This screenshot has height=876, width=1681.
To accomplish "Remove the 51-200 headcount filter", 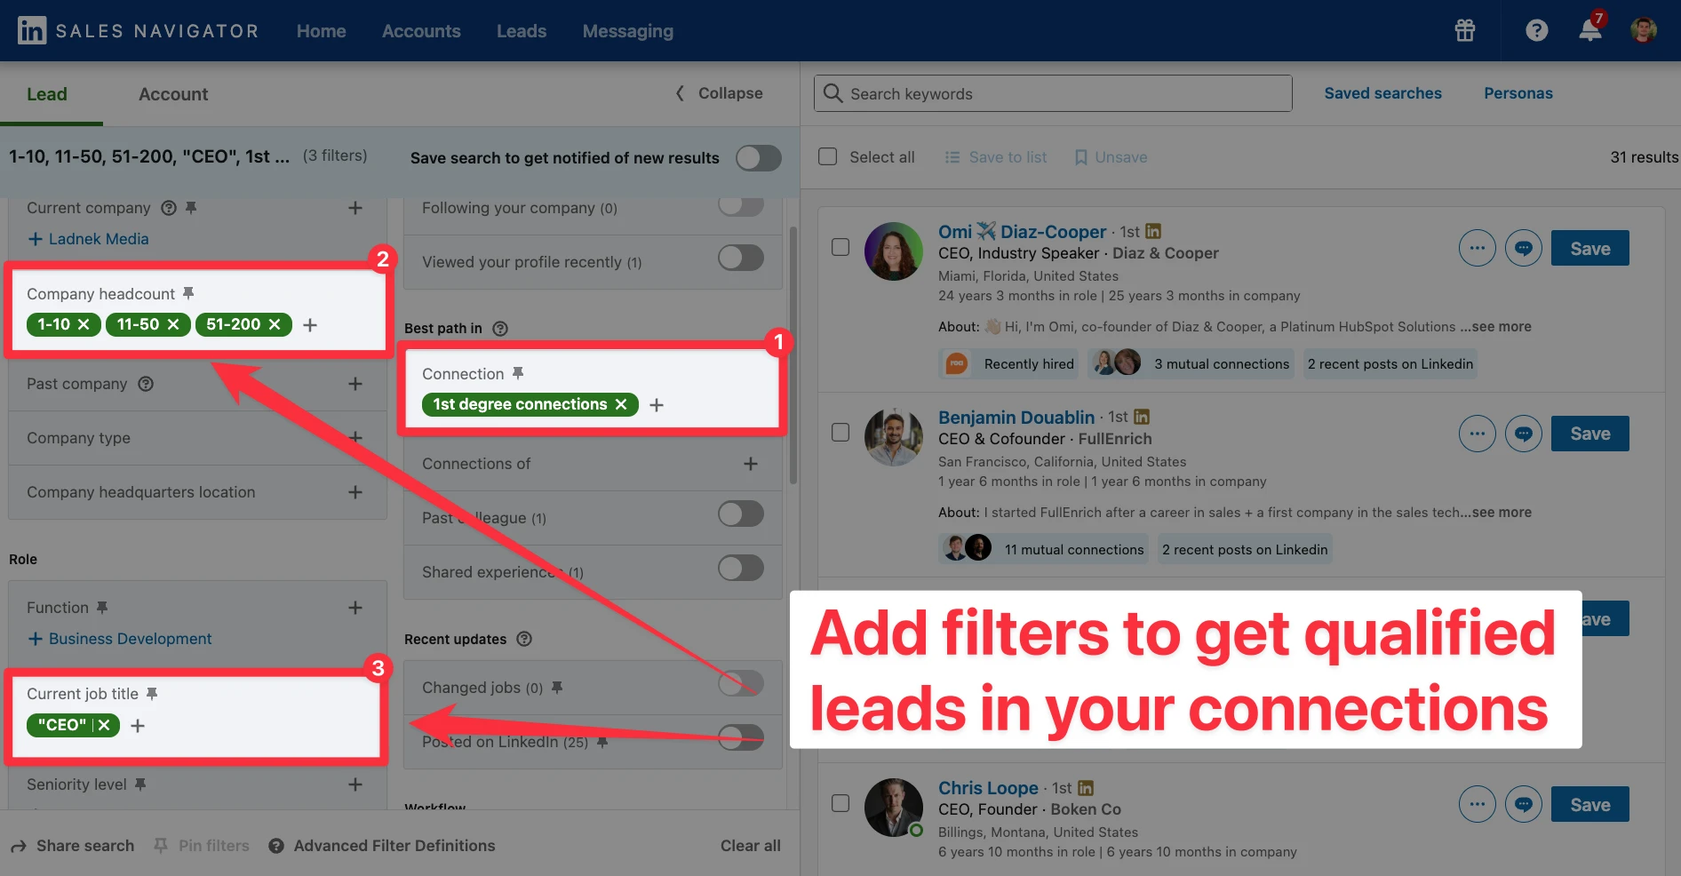I will click(x=275, y=324).
